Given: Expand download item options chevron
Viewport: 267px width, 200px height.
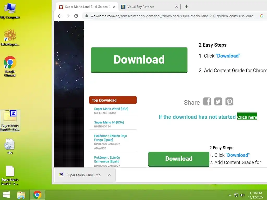Looking at the screenshot, I should click(109, 175).
